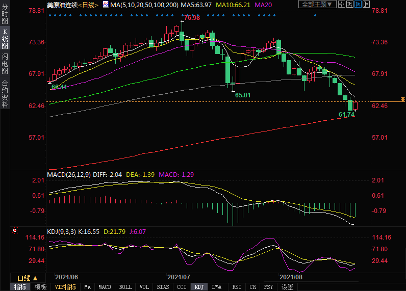This screenshot has width=406, height=291.
Task: Select the MACD indicator tab
Action: click(x=105, y=287)
